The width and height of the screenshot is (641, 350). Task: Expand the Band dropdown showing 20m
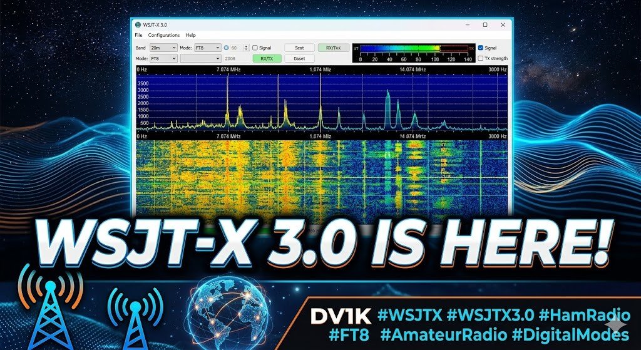coord(163,48)
